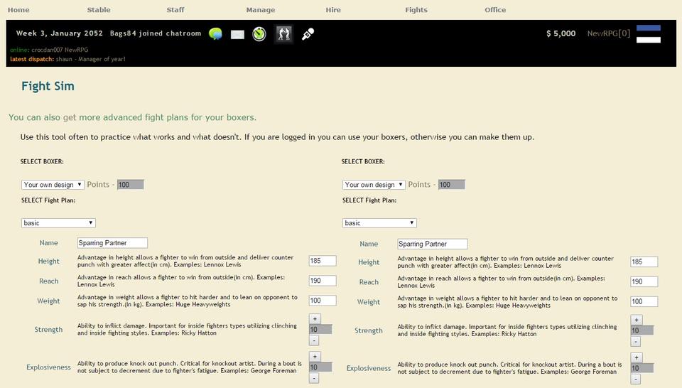Open left boxer 'Your own design' dropdown
The image size is (682, 388).
[x=53, y=185]
